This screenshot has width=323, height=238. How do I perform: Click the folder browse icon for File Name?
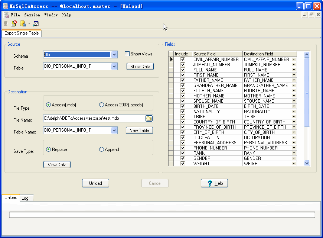pyautogui.click(x=149, y=119)
